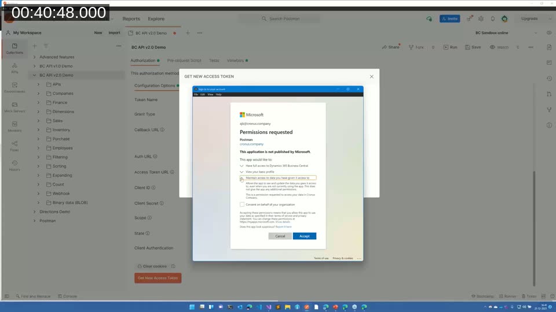Open the Environments sidebar panel
Image resolution: width=556 pixels, height=312 pixels.
pyautogui.click(x=14, y=87)
